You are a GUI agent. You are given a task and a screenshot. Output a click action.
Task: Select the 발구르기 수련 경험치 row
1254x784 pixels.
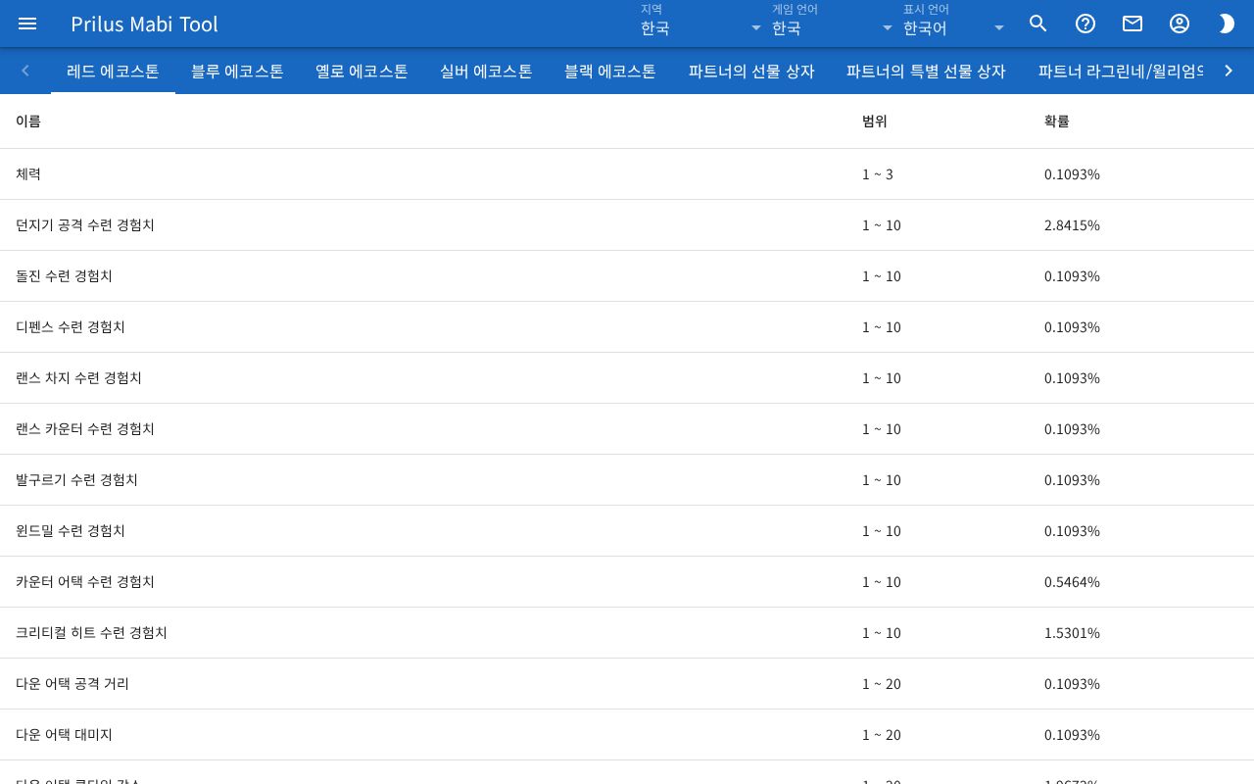[x=627, y=480]
